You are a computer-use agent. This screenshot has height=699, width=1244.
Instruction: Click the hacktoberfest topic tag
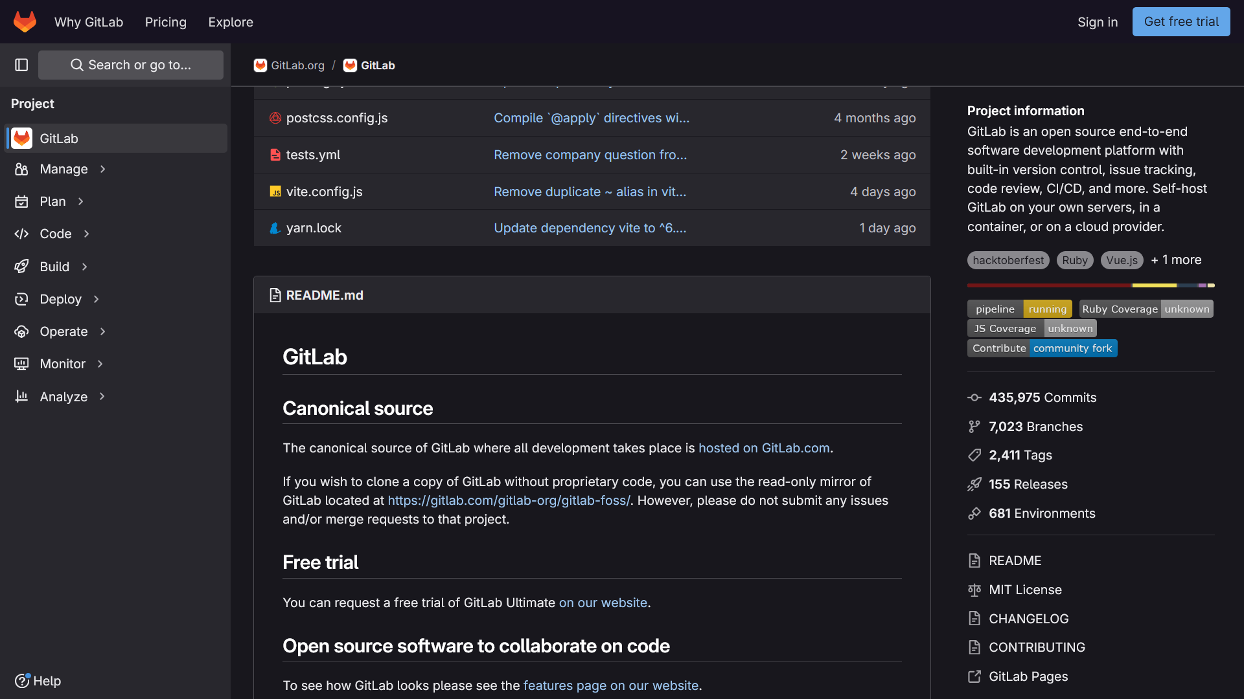coord(1008,260)
